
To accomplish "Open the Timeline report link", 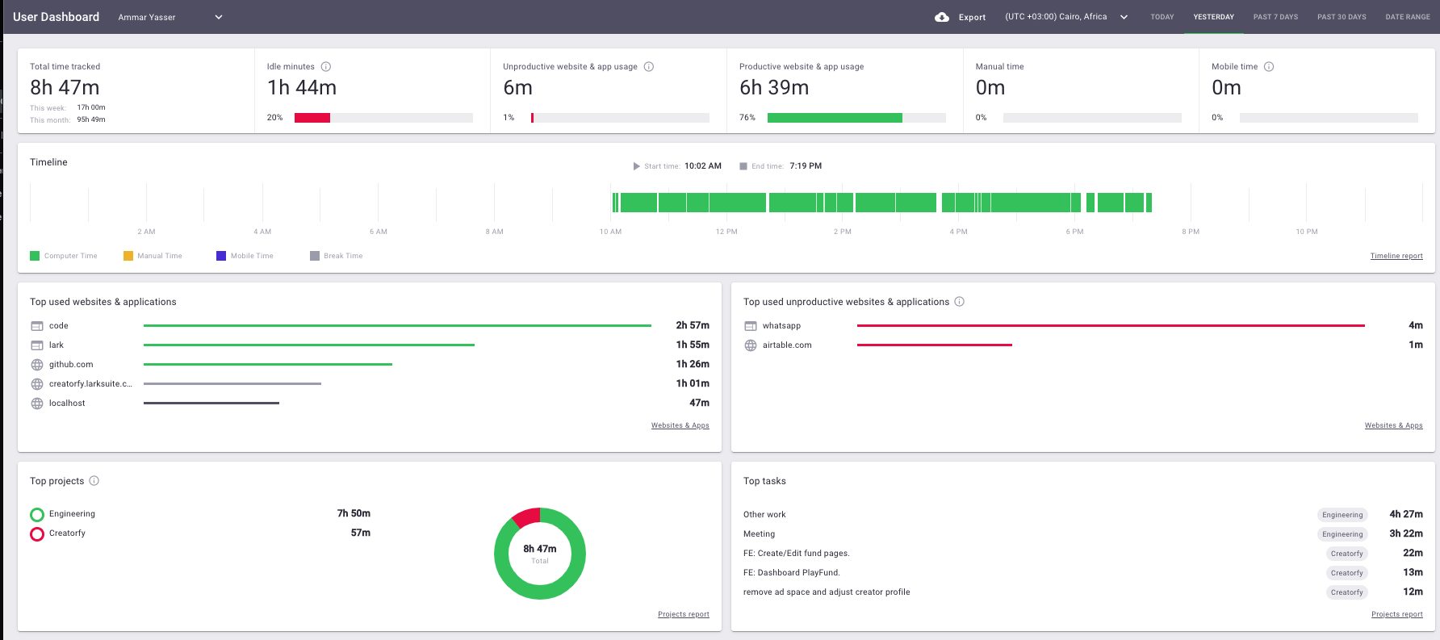I will [x=1396, y=256].
